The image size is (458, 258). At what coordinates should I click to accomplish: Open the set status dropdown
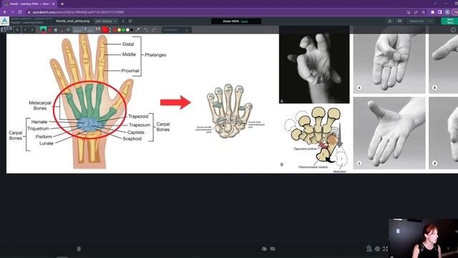tap(106, 21)
